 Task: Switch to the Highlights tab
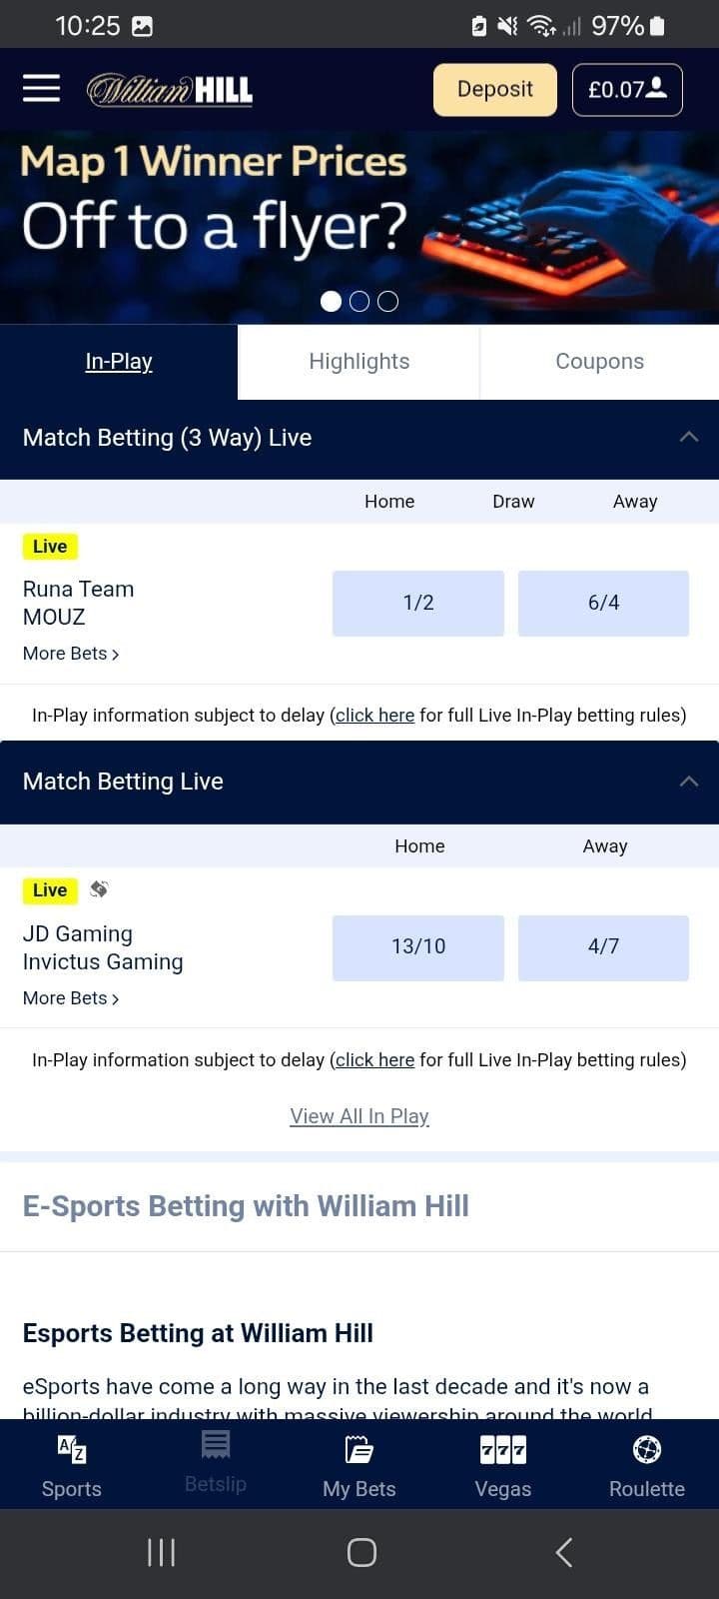pos(359,361)
